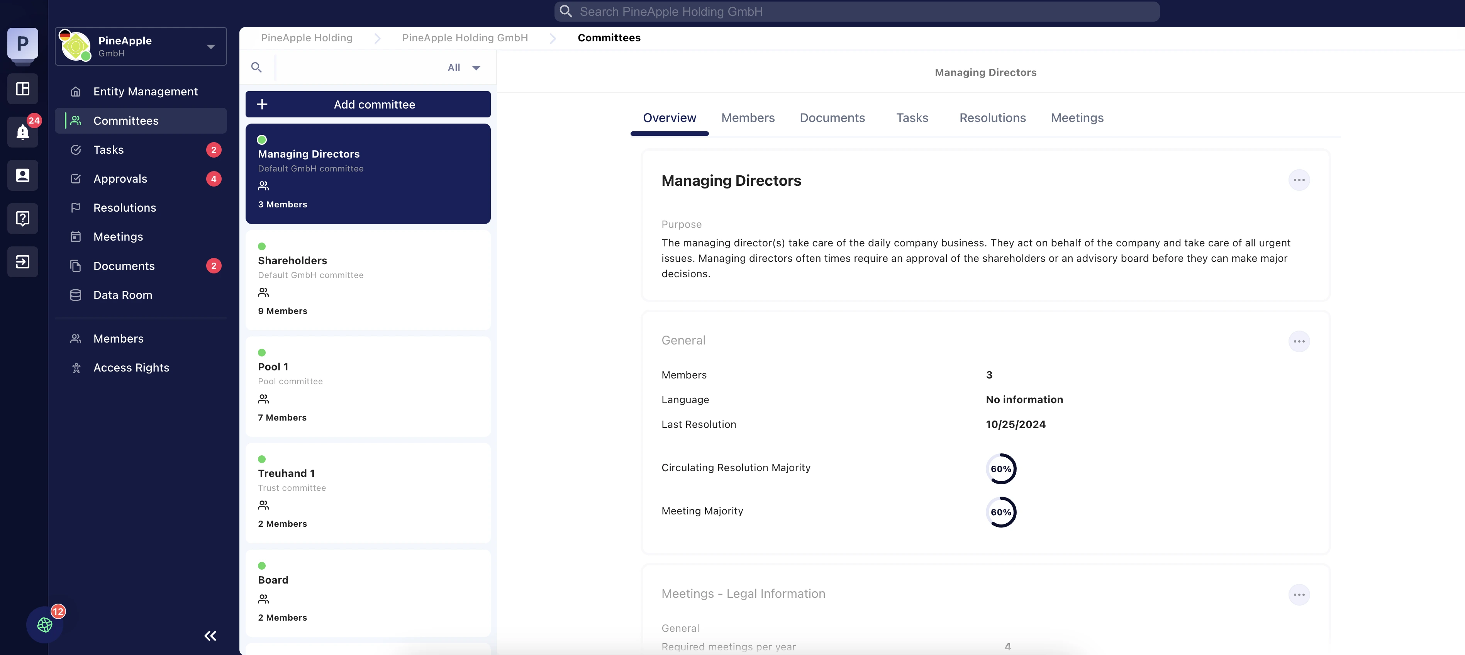The height and width of the screenshot is (655, 1465).
Task: Click the help question mark icon
Action: point(23,218)
